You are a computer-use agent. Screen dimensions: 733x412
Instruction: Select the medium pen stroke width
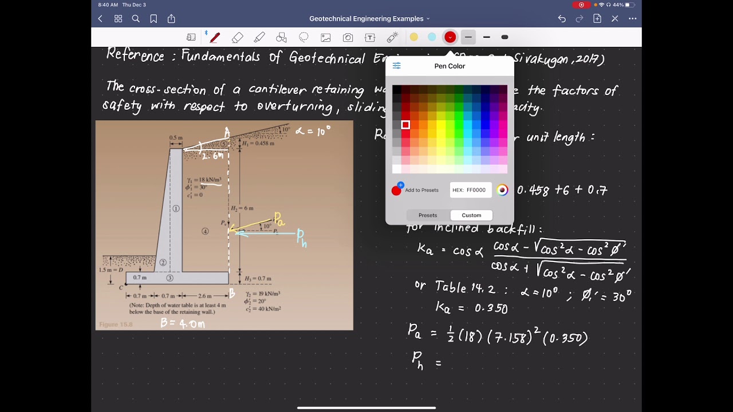486,37
